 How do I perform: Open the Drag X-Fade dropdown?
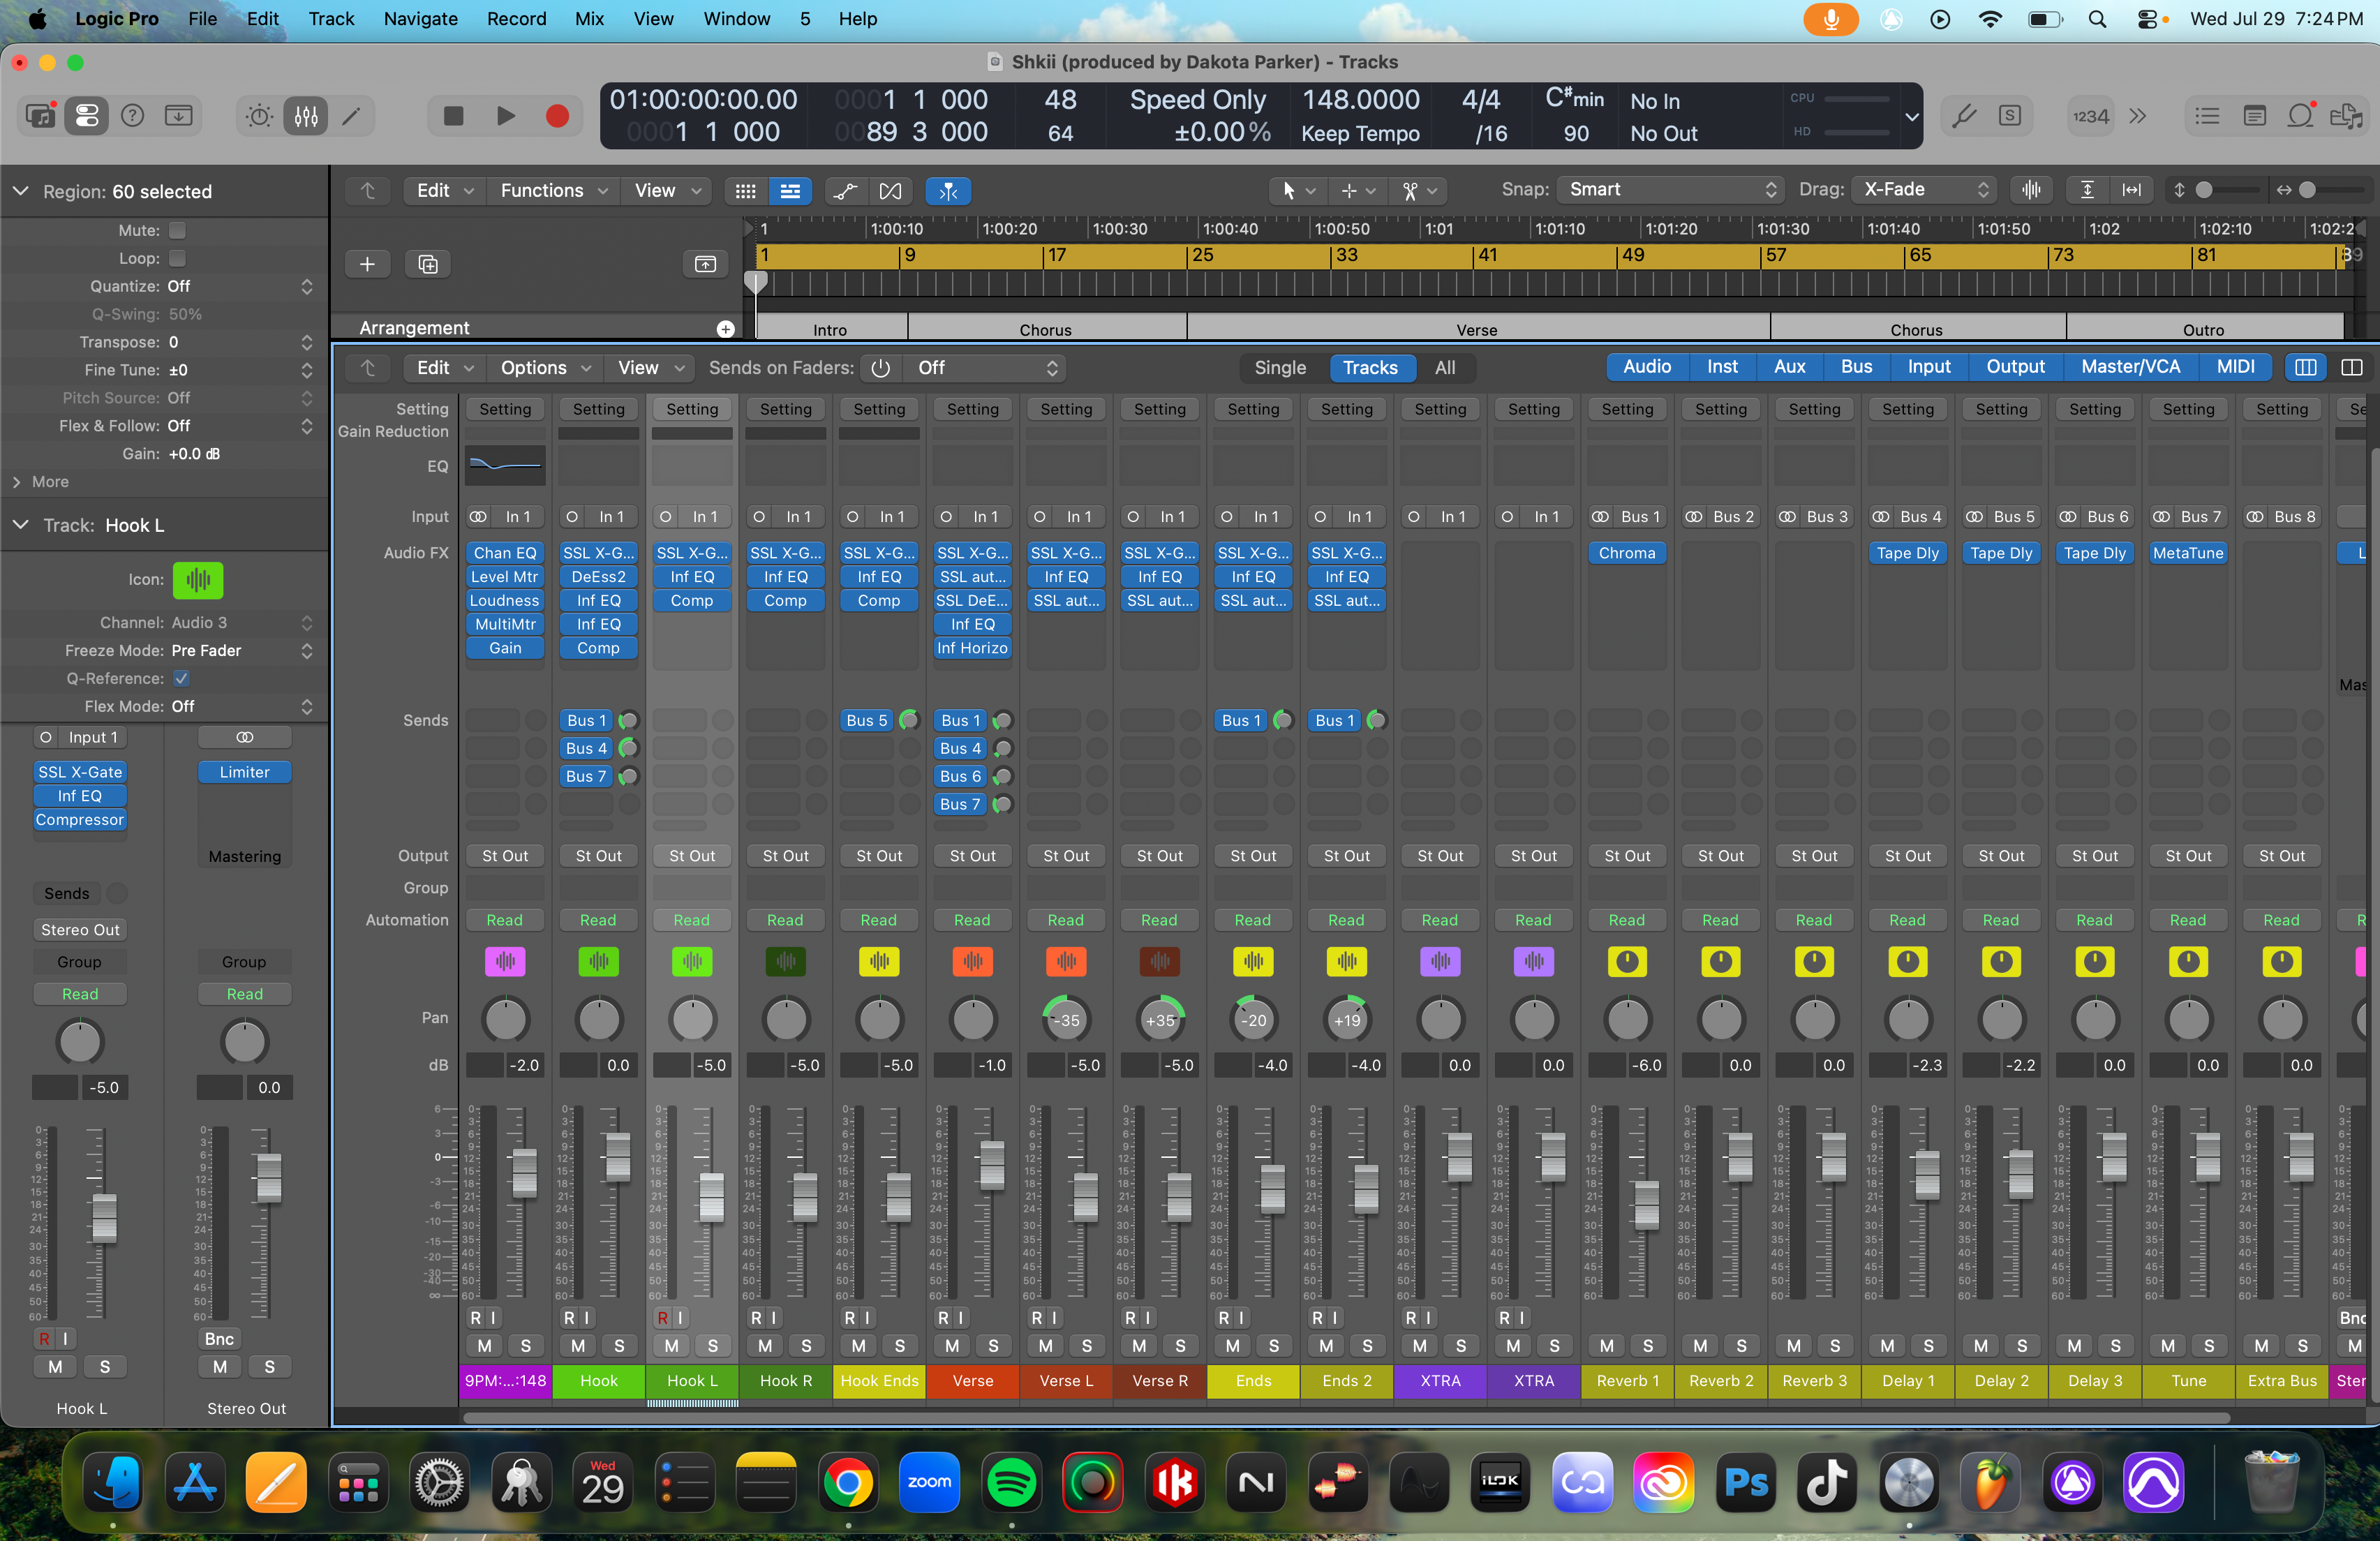coord(1923,190)
